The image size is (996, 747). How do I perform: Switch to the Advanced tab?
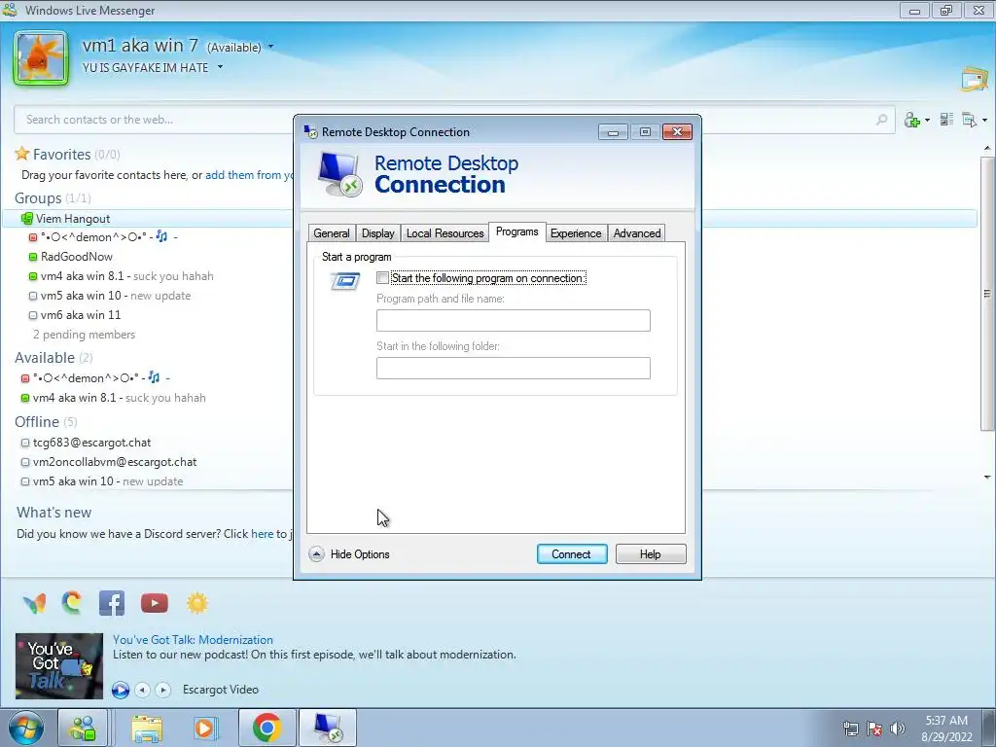click(637, 233)
